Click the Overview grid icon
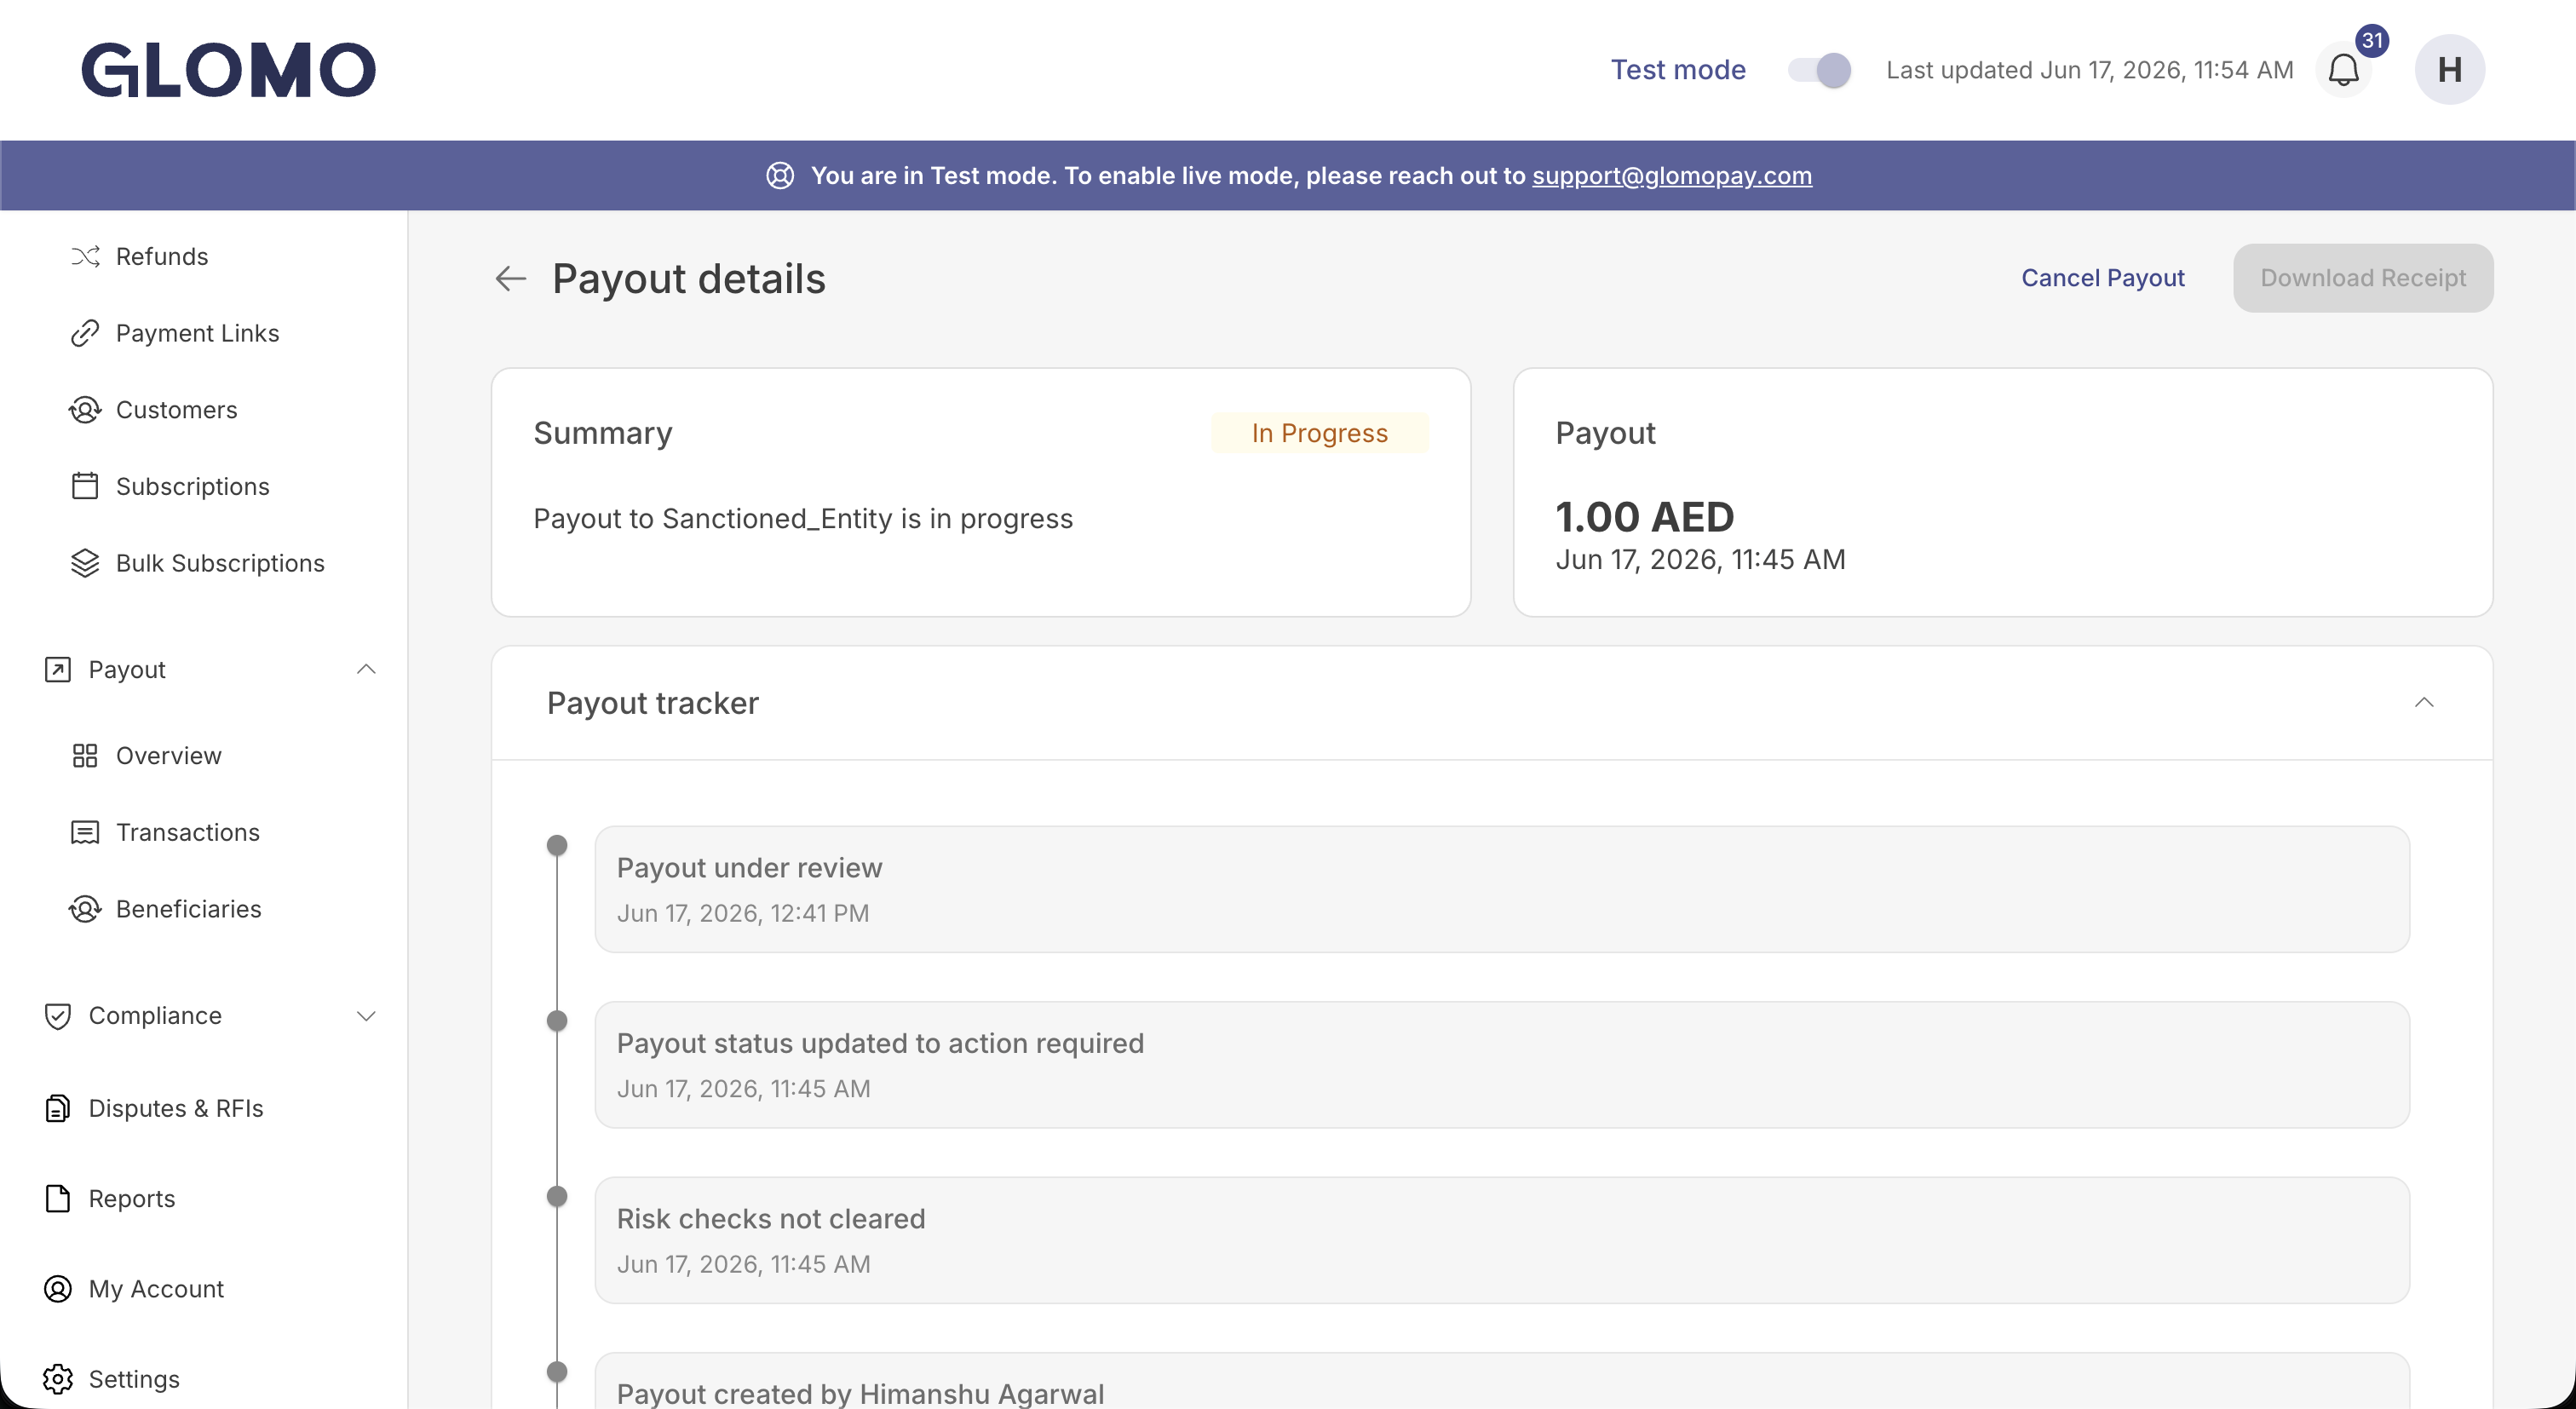 pyautogui.click(x=85, y=756)
